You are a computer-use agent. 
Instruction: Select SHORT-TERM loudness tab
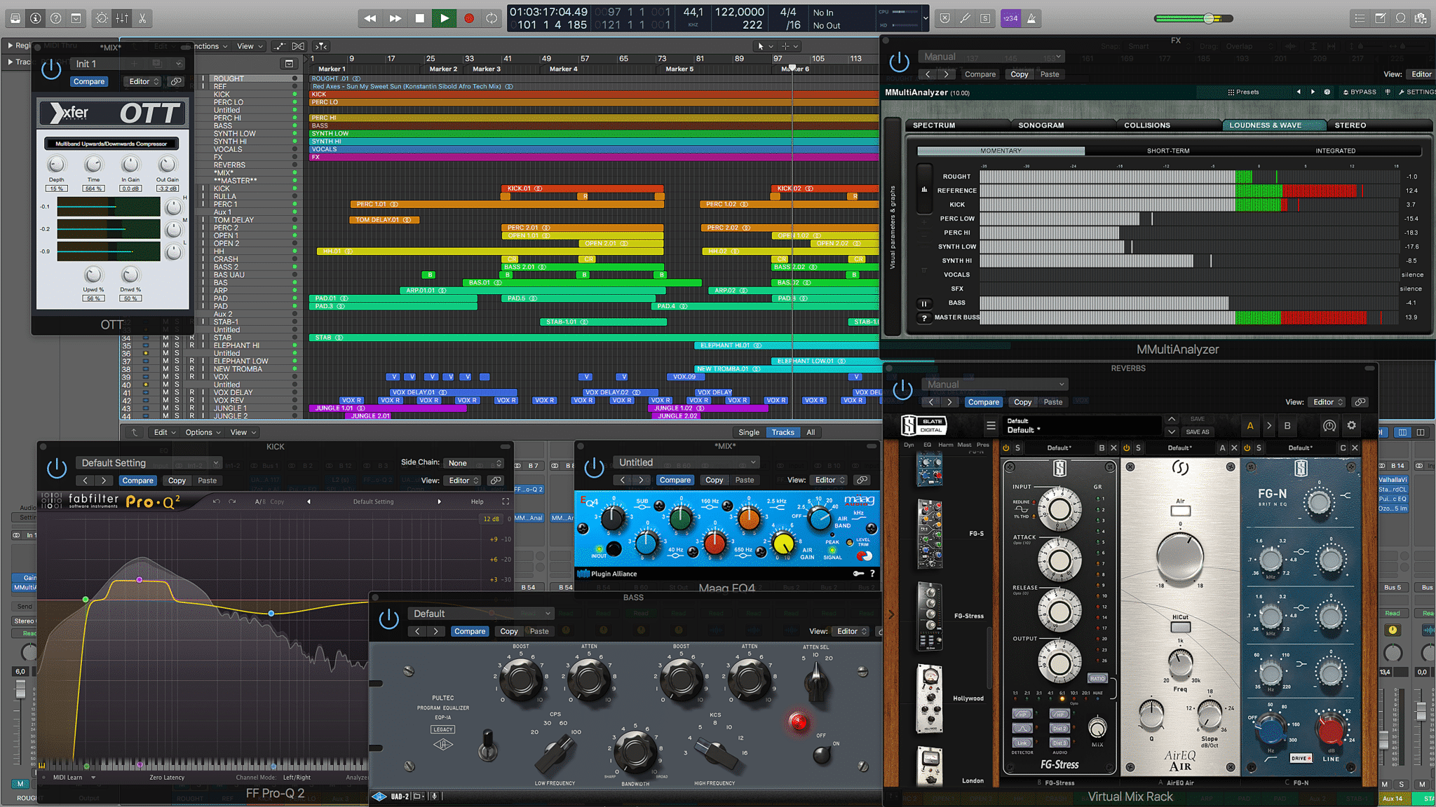tap(1168, 151)
